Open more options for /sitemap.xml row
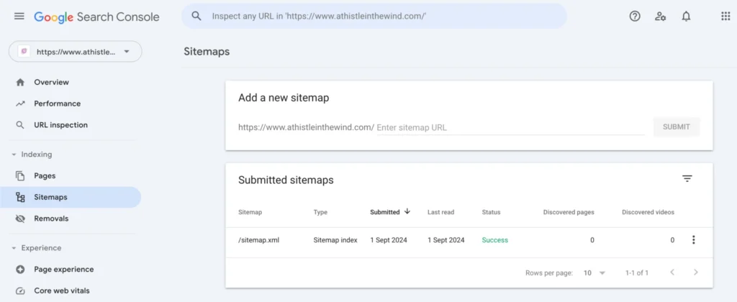The height and width of the screenshot is (302, 737). pyautogui.click(x=694, y=240)
